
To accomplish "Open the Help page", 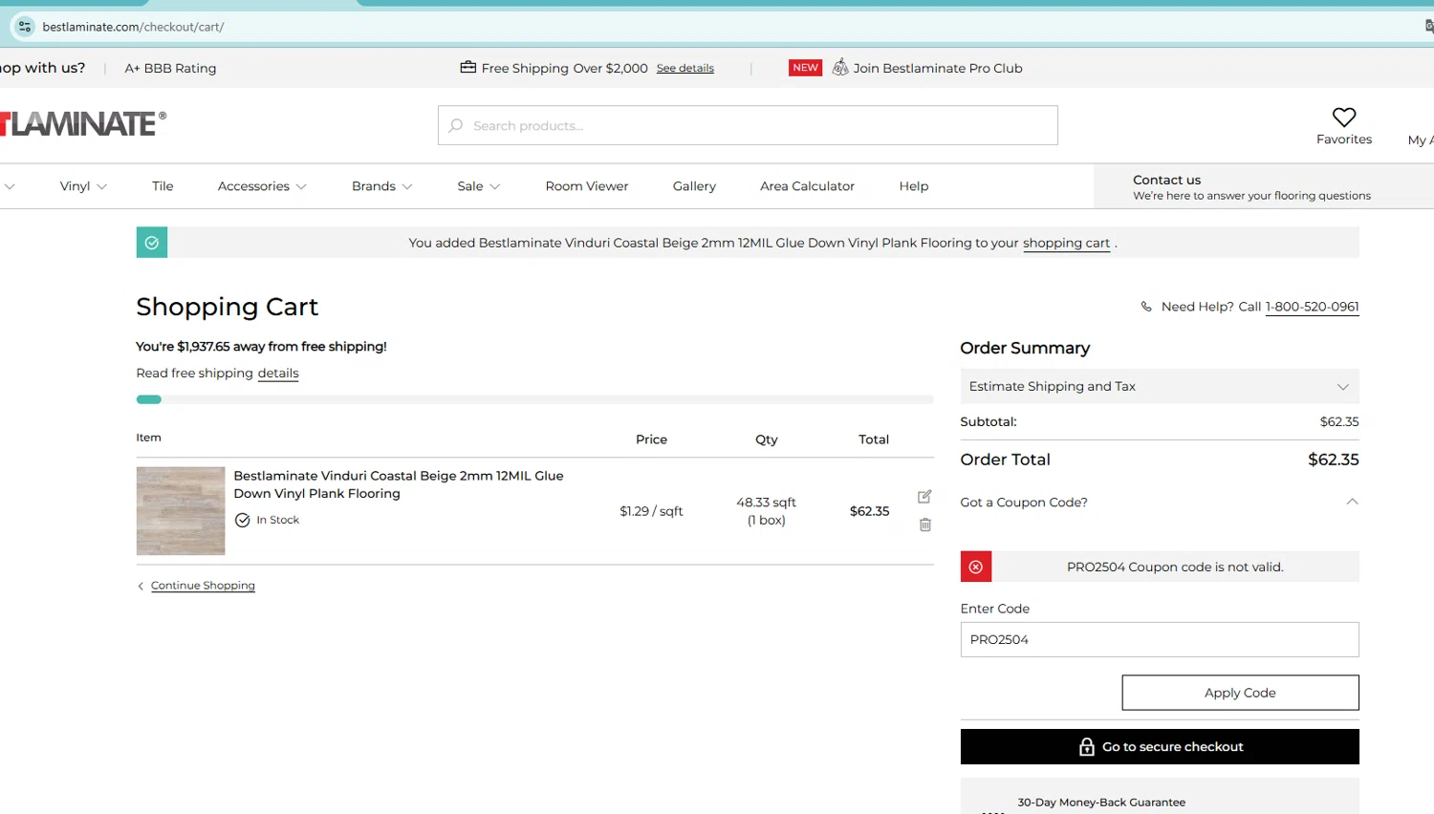I will pos(914,186).
